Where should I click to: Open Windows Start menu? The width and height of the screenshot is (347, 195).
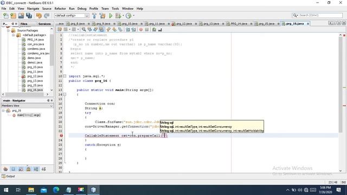pos(6,190)
